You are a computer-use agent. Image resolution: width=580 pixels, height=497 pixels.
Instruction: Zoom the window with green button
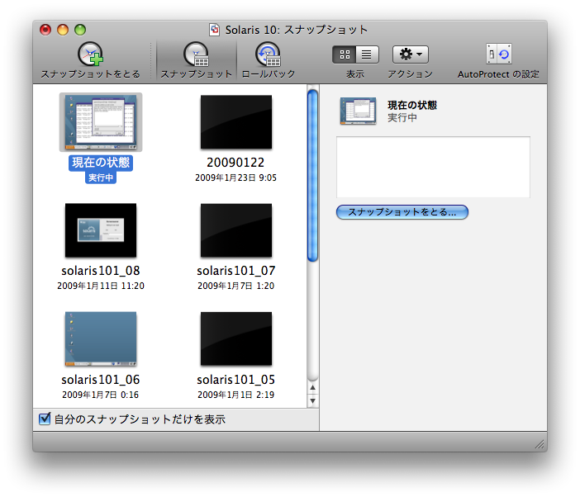pyautogui.click(x=80, y=30)
